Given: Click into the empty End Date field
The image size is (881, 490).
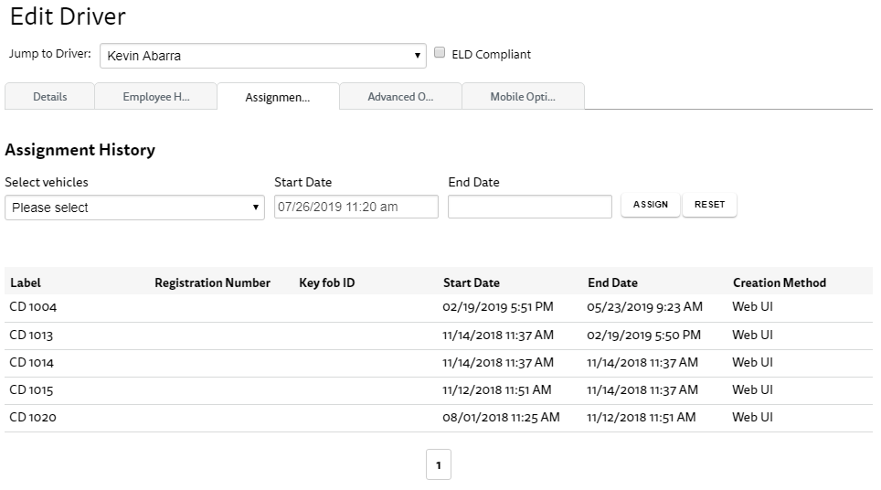Looking at the screenshot, I should (530, 207).
